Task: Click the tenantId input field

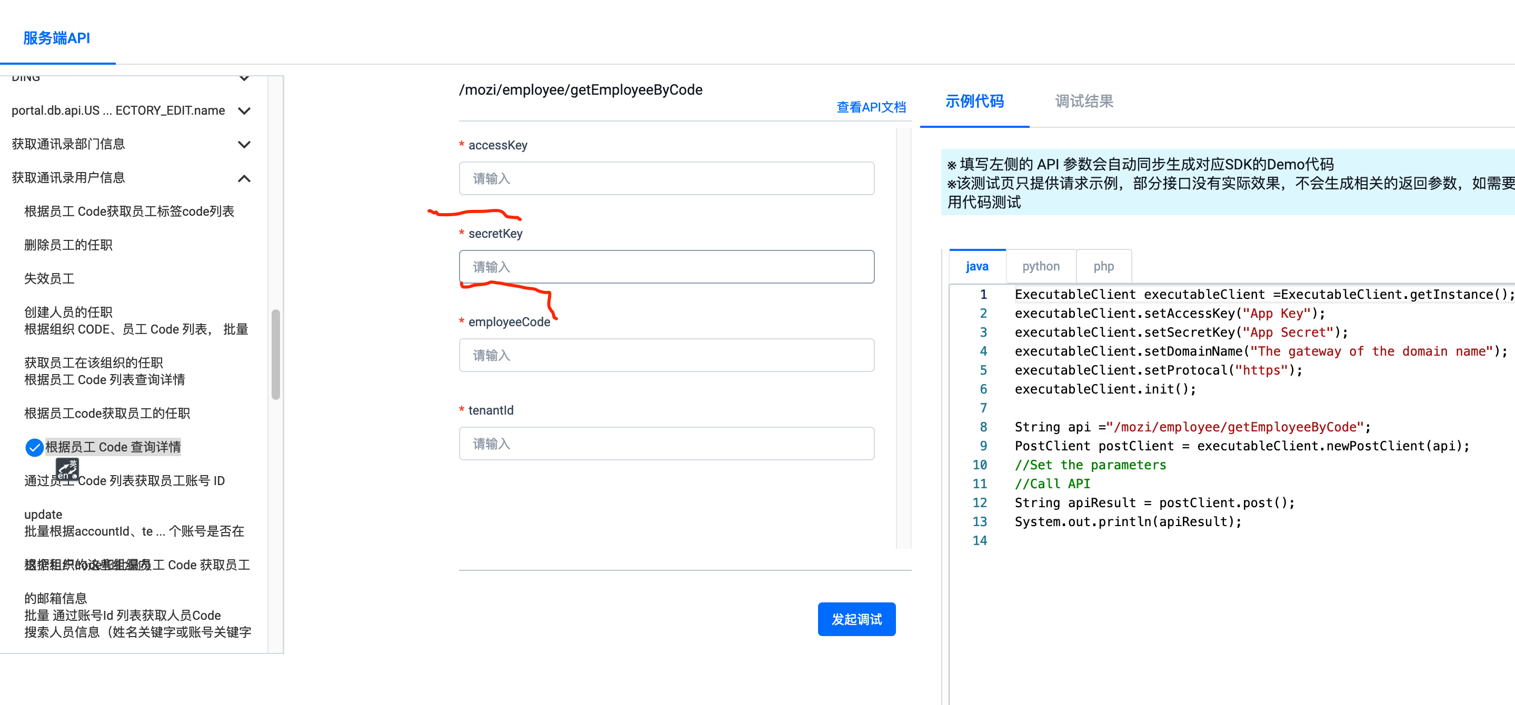Action: 666,444
